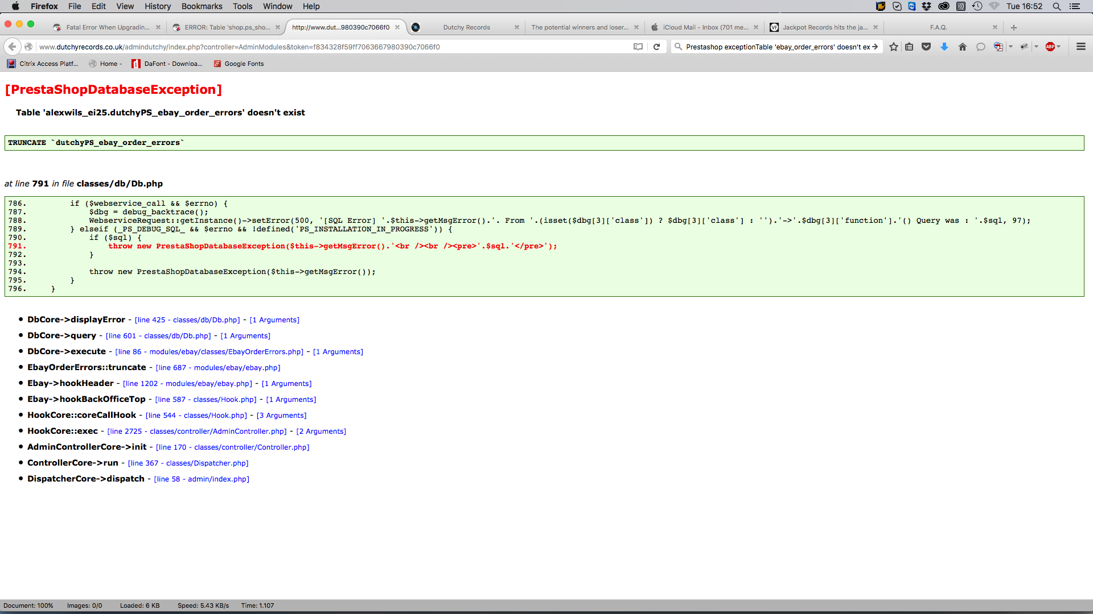Go to Home page icon
This screenshot has height=614, width=1093.
point(963,47)
